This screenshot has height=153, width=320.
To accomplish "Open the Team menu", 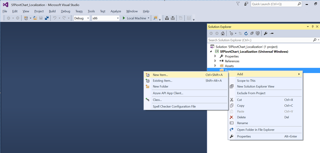I will click(x=79, y=11).
